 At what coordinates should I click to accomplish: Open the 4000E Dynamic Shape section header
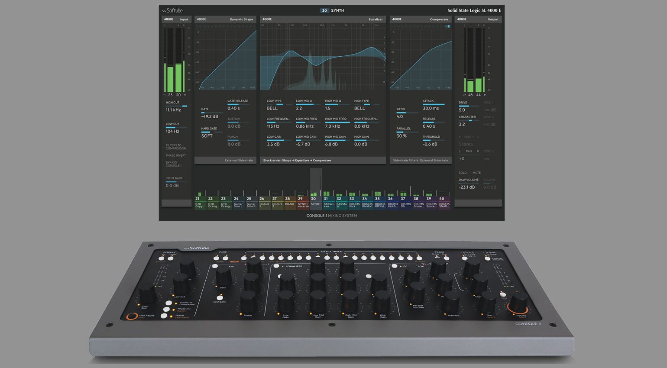(x=225, y=19)
